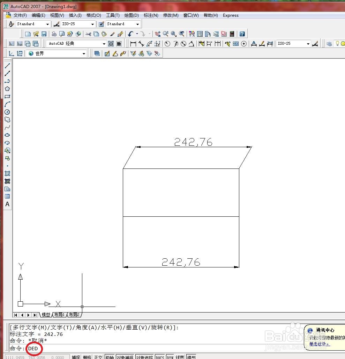
Task: Select the Revision Cloud tool
Action: click(x=7, y=120)
